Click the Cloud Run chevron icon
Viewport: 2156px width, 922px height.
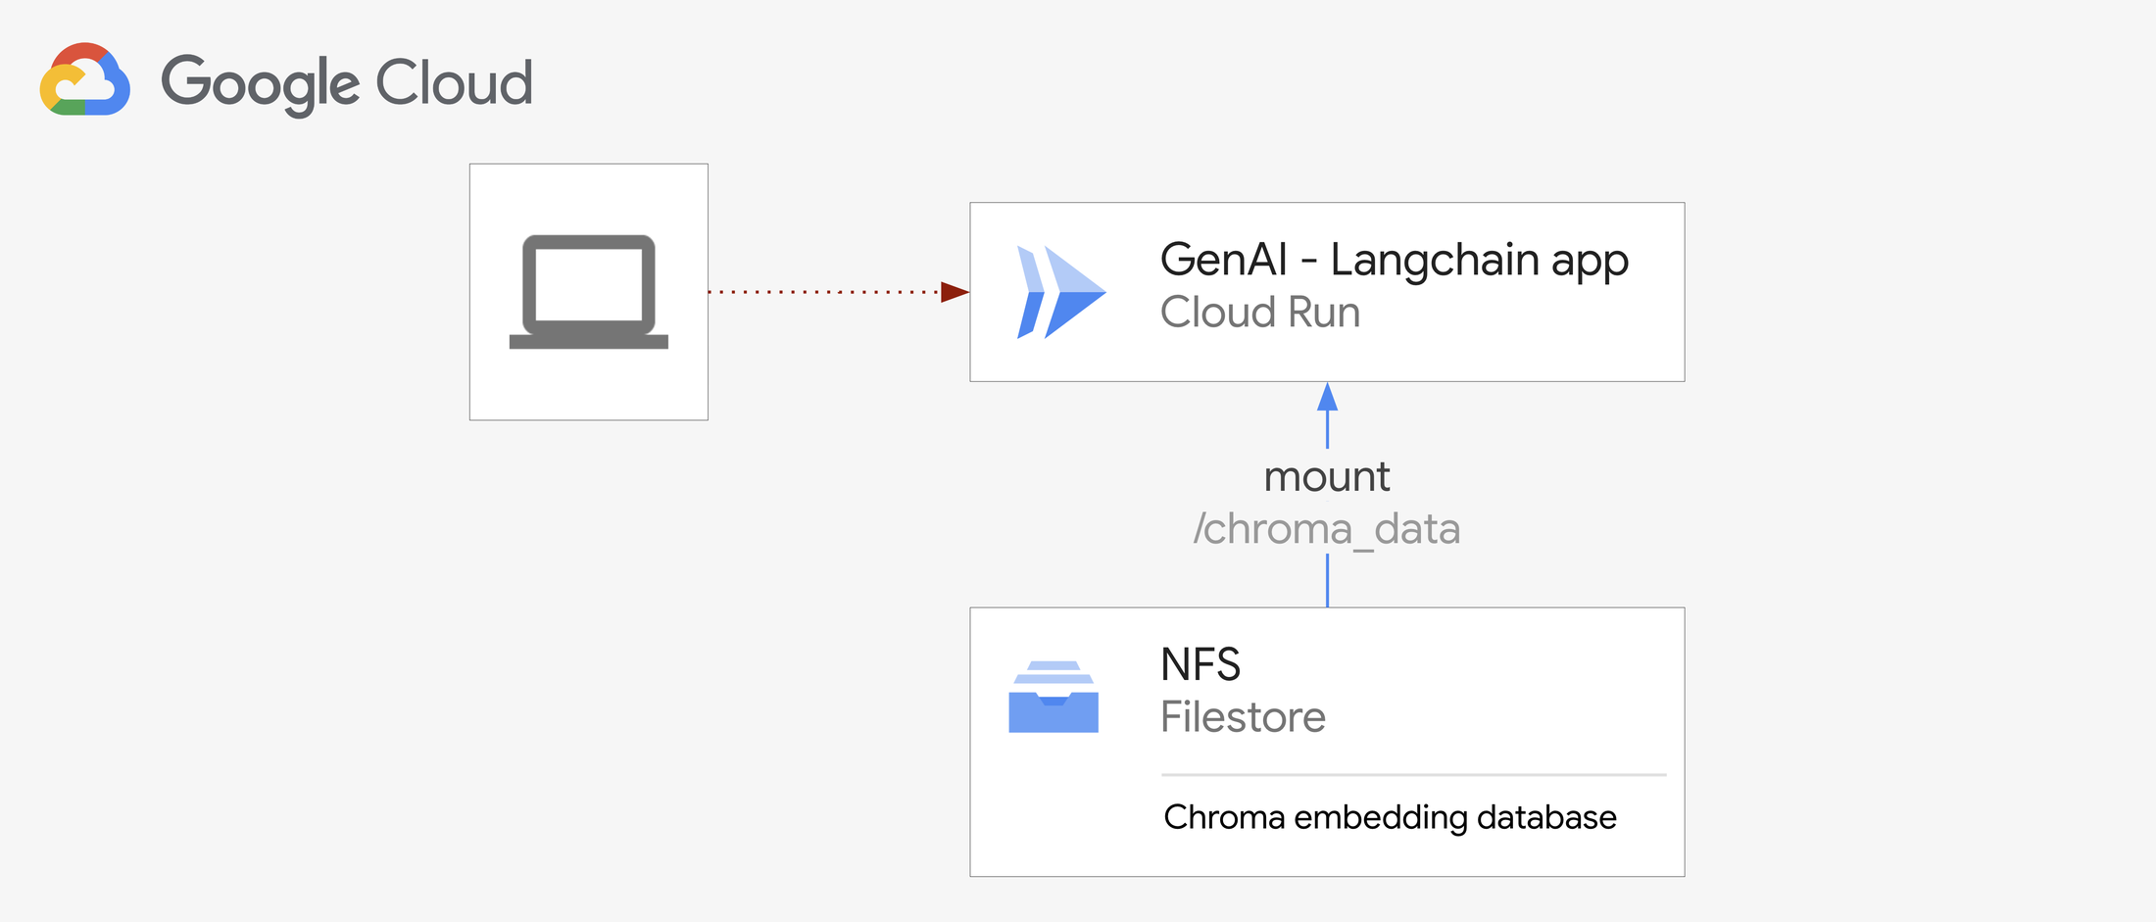(x=1061, y=292)
